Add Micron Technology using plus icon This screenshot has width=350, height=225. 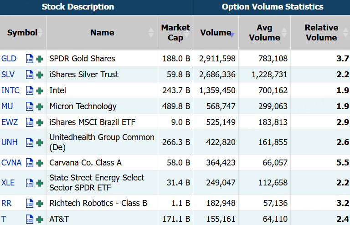(40, 106)
